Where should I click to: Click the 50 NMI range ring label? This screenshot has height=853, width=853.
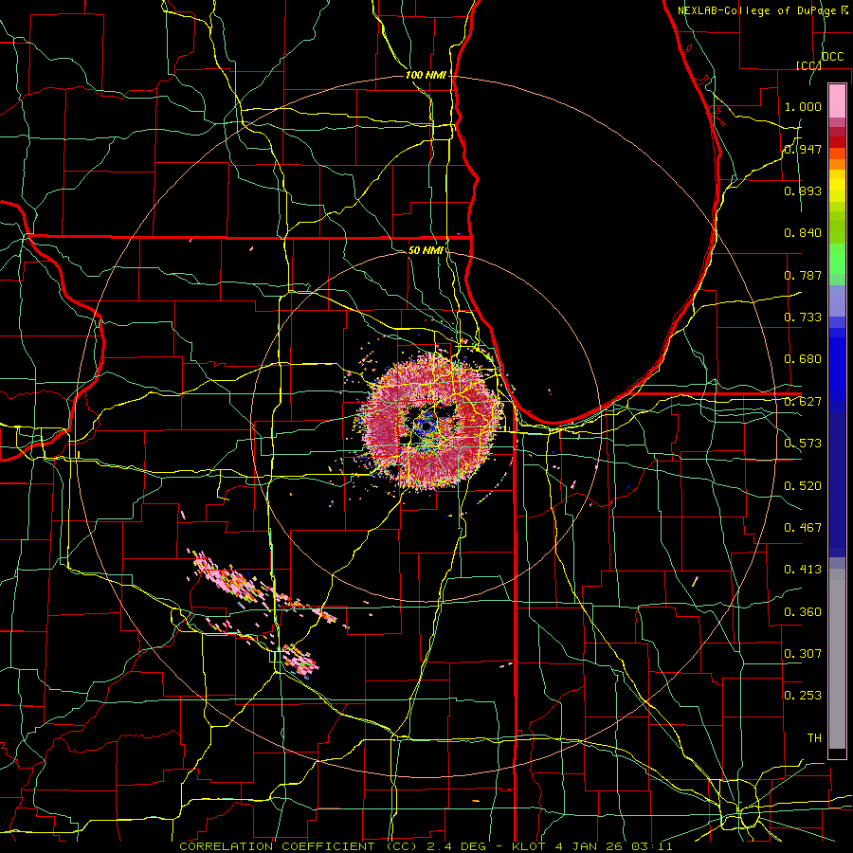[426, 250]
